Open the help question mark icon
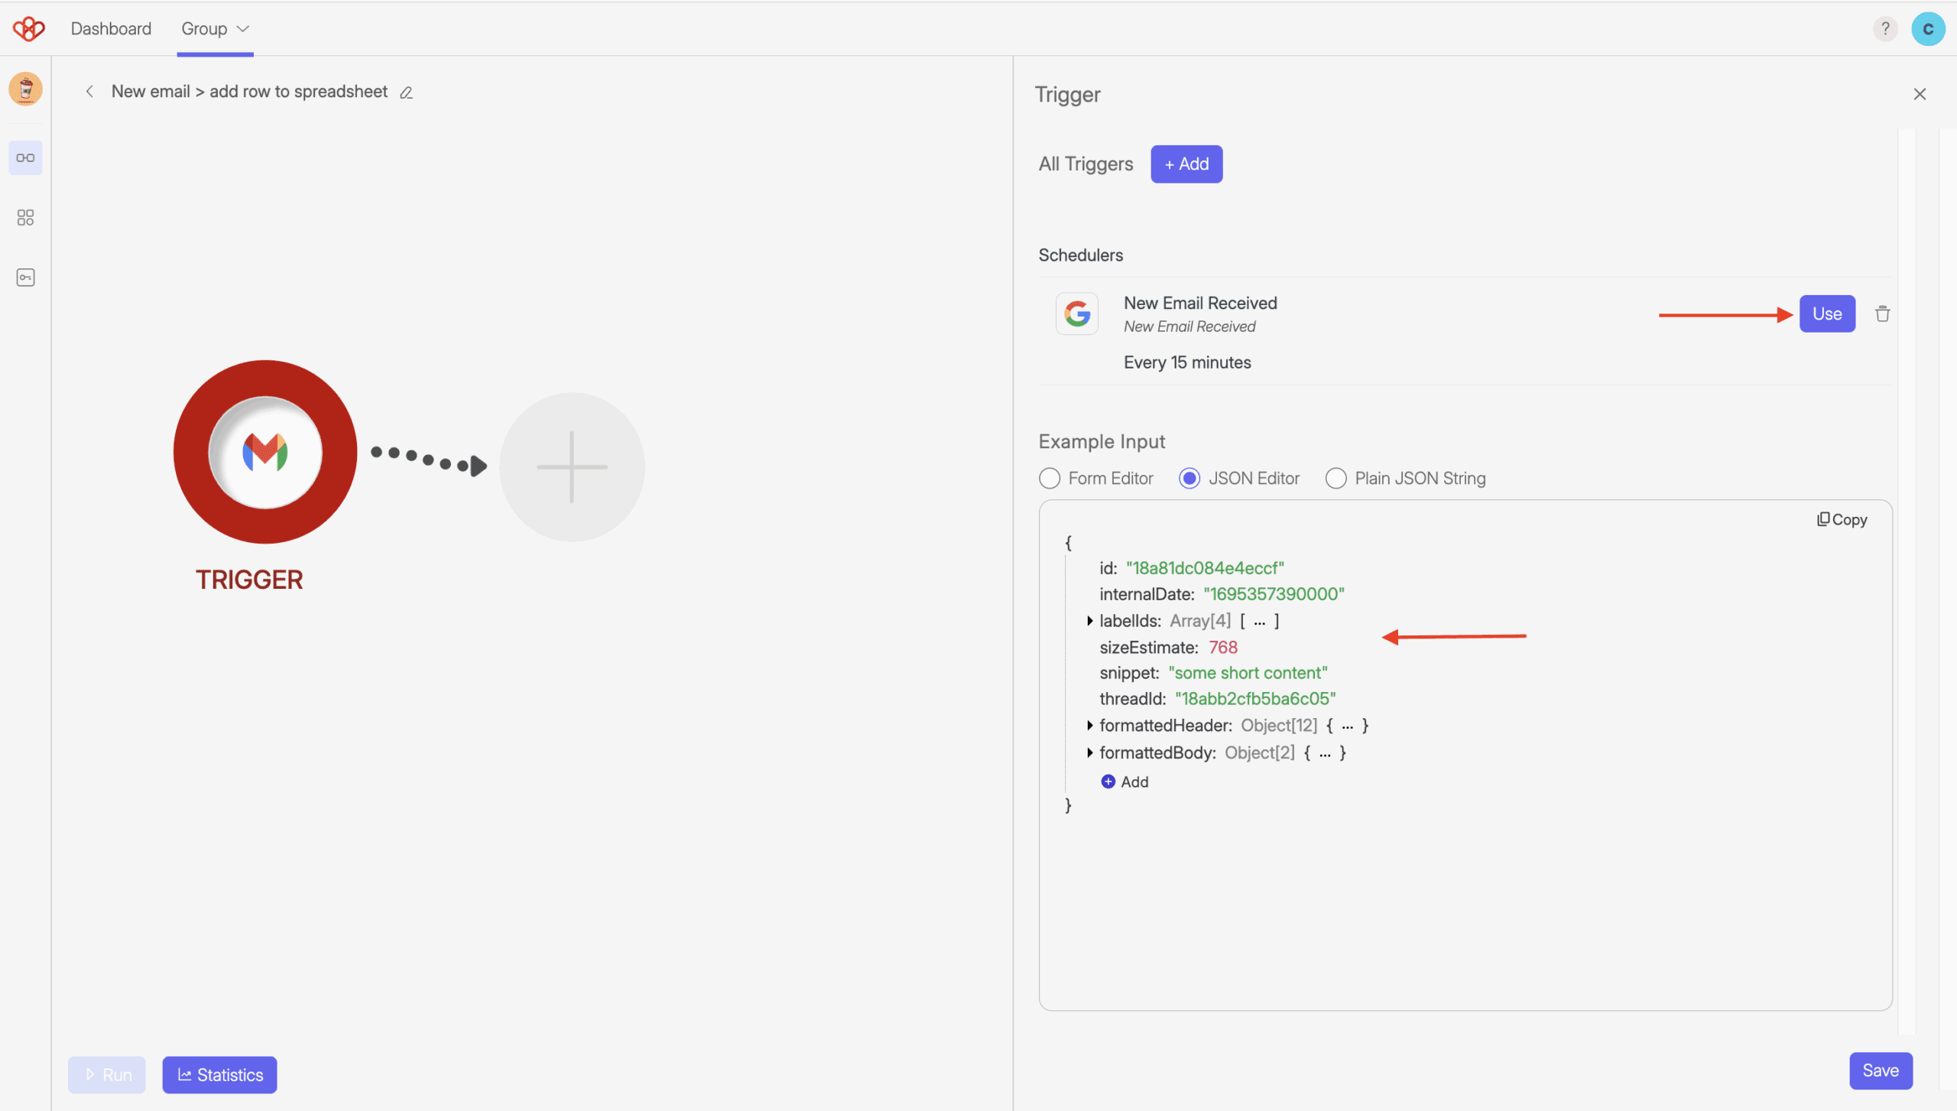 (1885, 29)
